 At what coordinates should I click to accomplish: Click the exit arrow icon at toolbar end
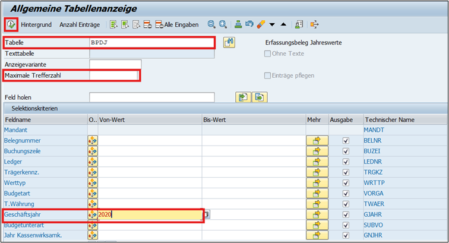point(314,24)
